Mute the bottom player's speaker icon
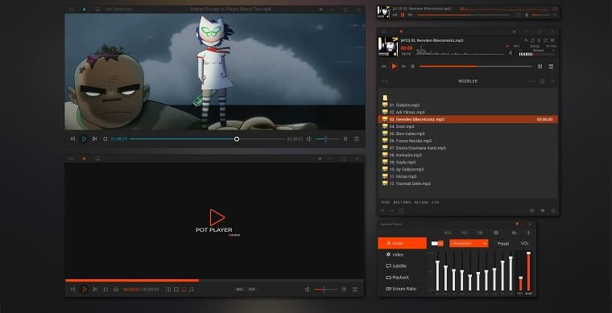Screen dimensions: 612x313 pos(308,289)
